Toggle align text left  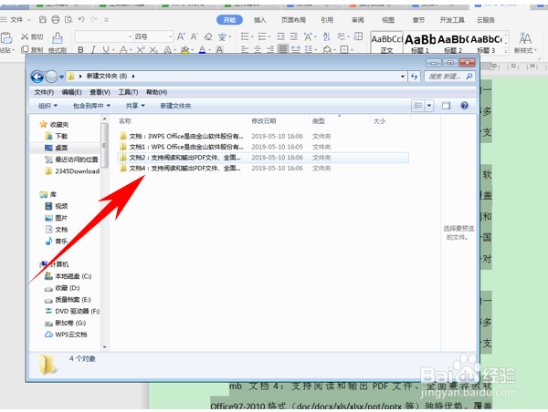click(245, 49)
